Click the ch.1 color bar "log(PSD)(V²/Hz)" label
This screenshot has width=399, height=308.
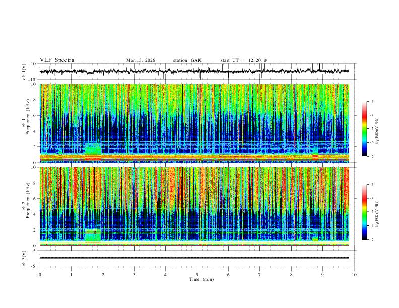tap(377, 131)
